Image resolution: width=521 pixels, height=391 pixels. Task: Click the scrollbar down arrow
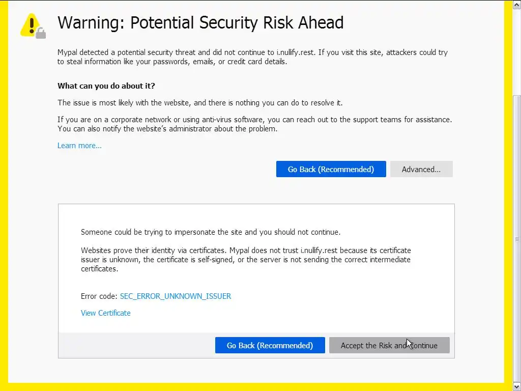point(516,386)
